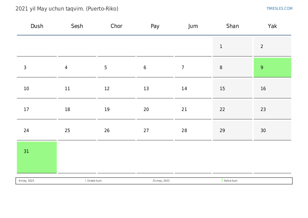Click day 6 in the calendar

[x=155, y=67]
